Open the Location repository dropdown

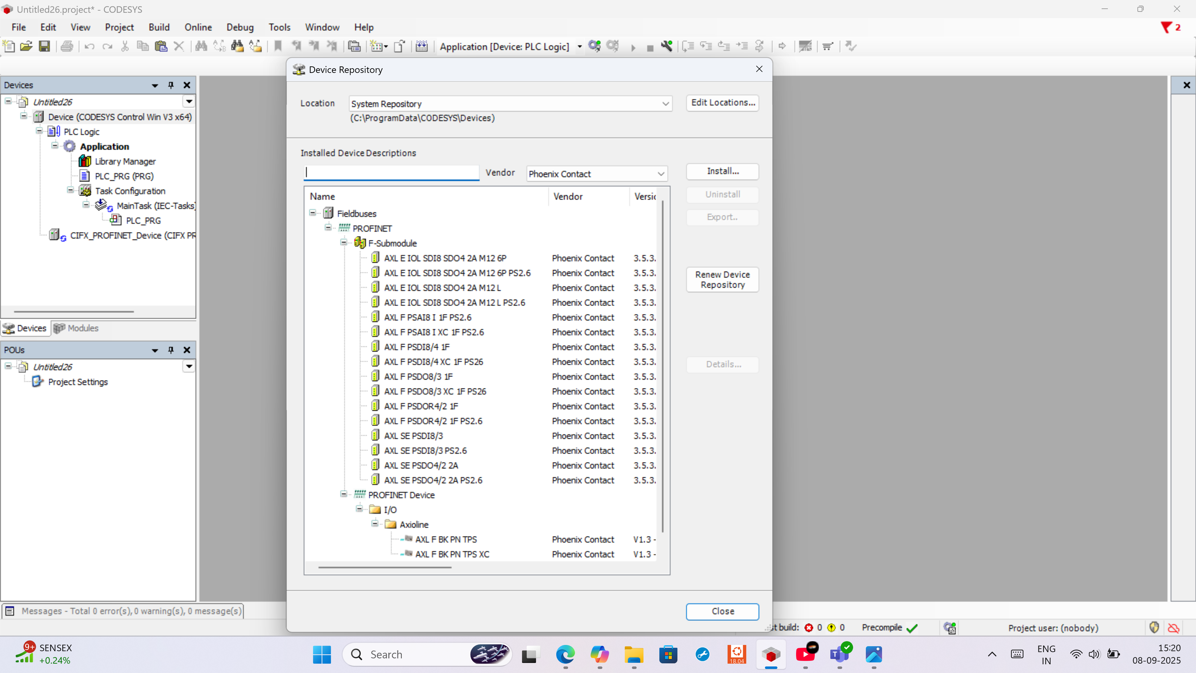coord(665,103)
